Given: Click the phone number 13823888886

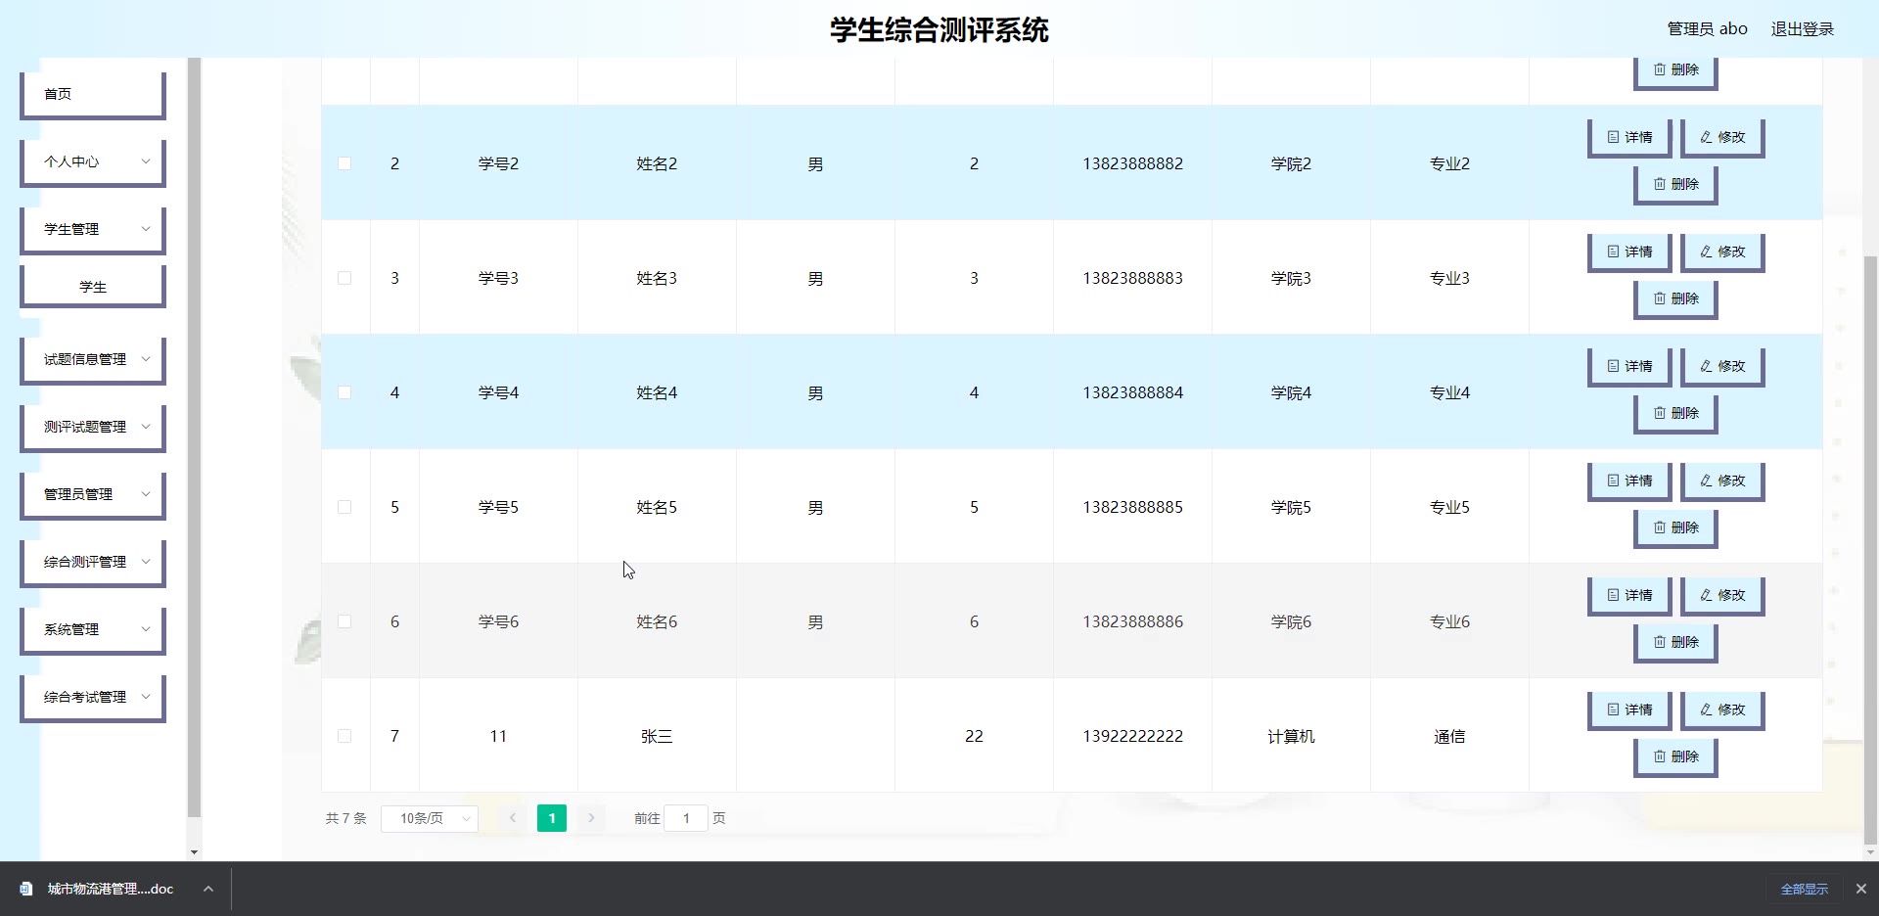Looking at the screenshot, I should click(1132, 621).
